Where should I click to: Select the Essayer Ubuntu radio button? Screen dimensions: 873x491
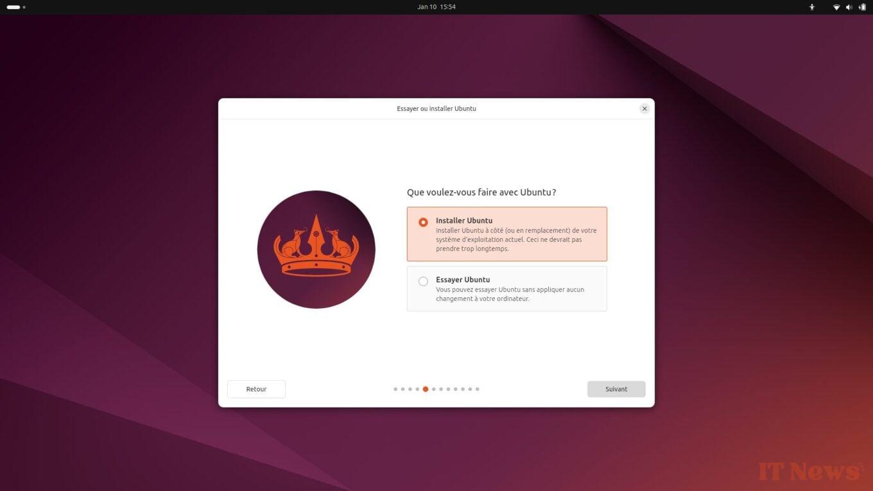[423, 281]
